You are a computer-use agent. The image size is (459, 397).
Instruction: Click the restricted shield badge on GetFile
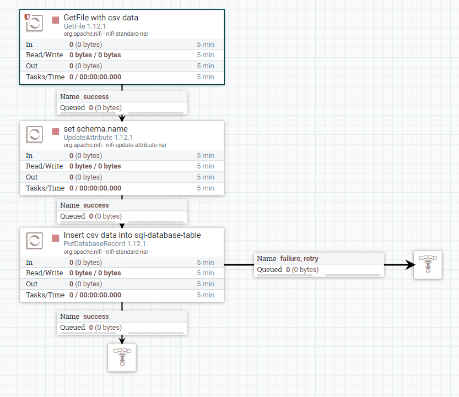pos(27,17)
